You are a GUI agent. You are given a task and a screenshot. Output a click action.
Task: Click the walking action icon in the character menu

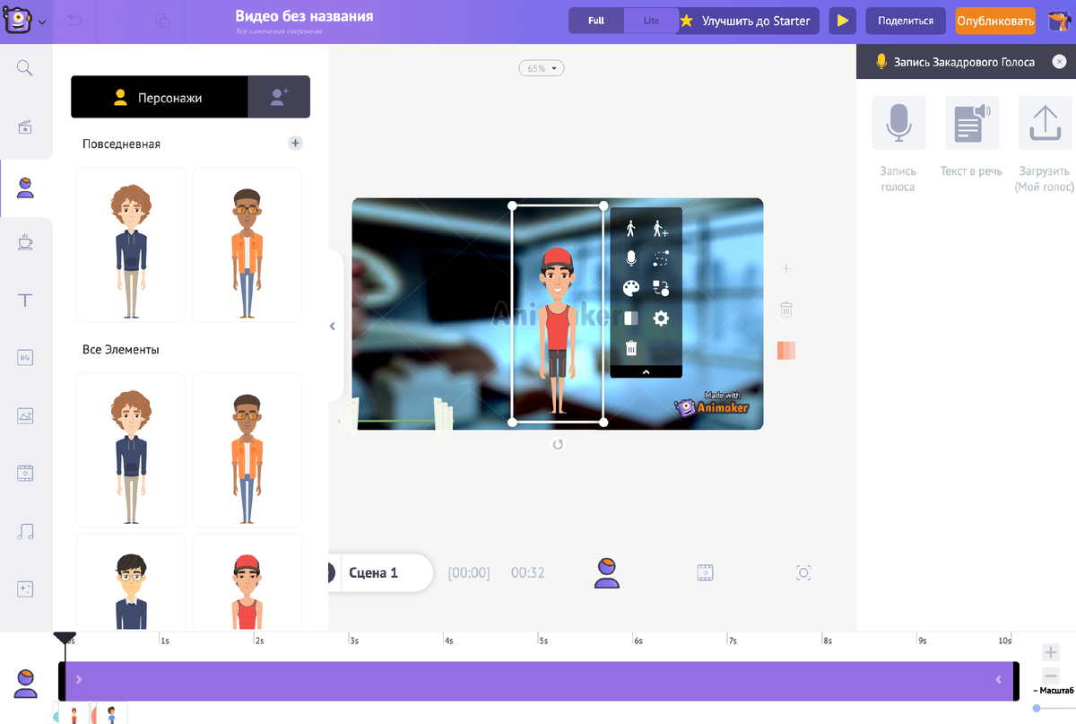(631, 229)
